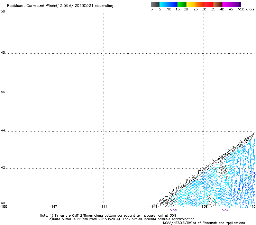
Task: Click the yellow 20-25 knots color band
Action: [191, 4]
